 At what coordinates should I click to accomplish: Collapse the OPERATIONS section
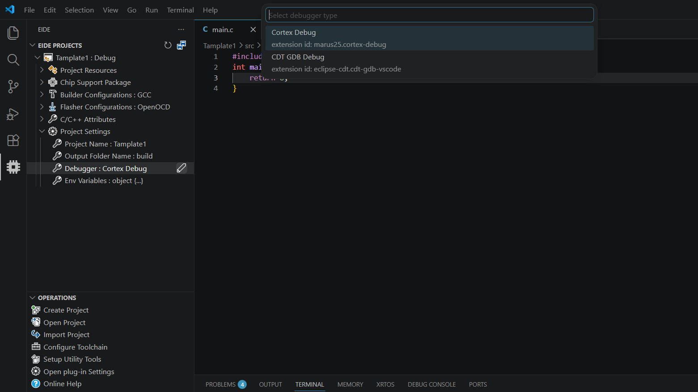(32, 298)
